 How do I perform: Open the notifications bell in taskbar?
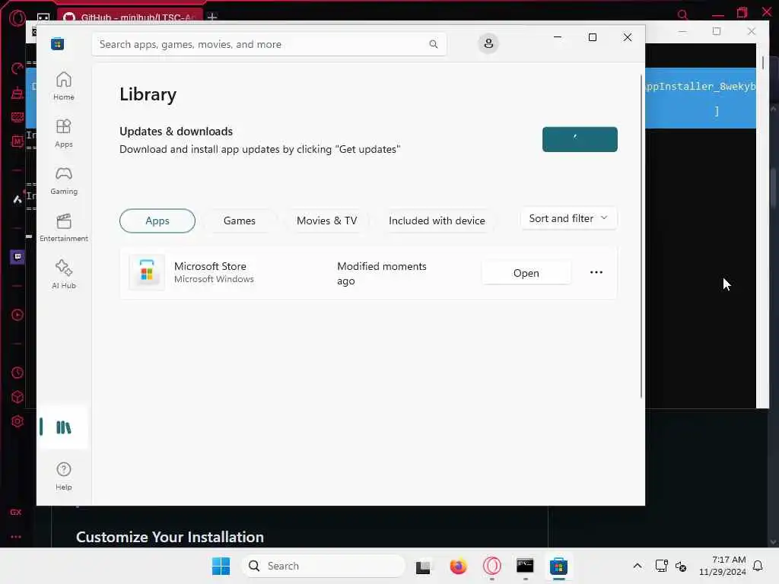[758, 566]
